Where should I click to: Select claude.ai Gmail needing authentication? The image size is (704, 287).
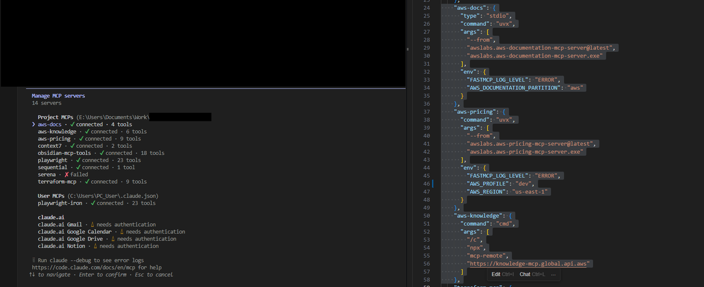pyautogui.click(x=97, y=225)
